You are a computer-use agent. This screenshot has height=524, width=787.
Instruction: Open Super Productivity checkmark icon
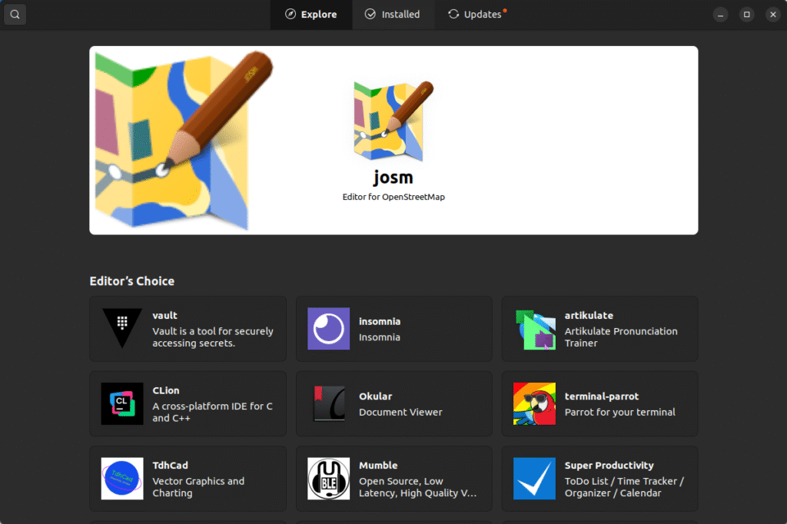tap(534, 479)
